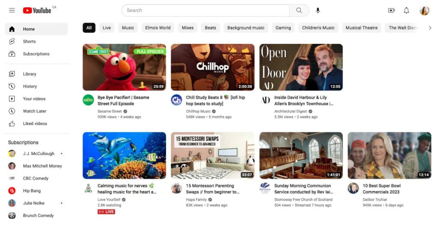Select the Live filter chip
Screen dimensions: 439x225
pyautogui.click(x=107, y=28)
